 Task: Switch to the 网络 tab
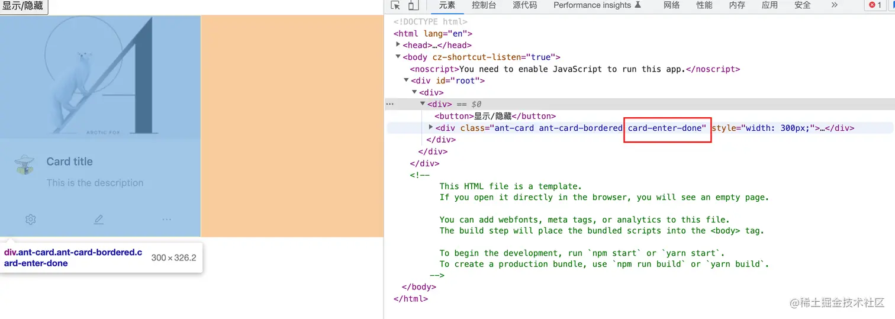[x=671, y=5]
